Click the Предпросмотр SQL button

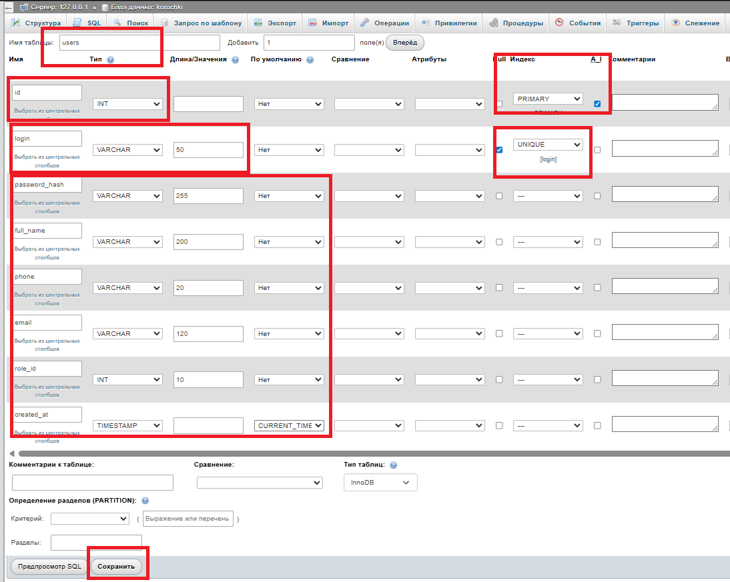tap(49, 567)
